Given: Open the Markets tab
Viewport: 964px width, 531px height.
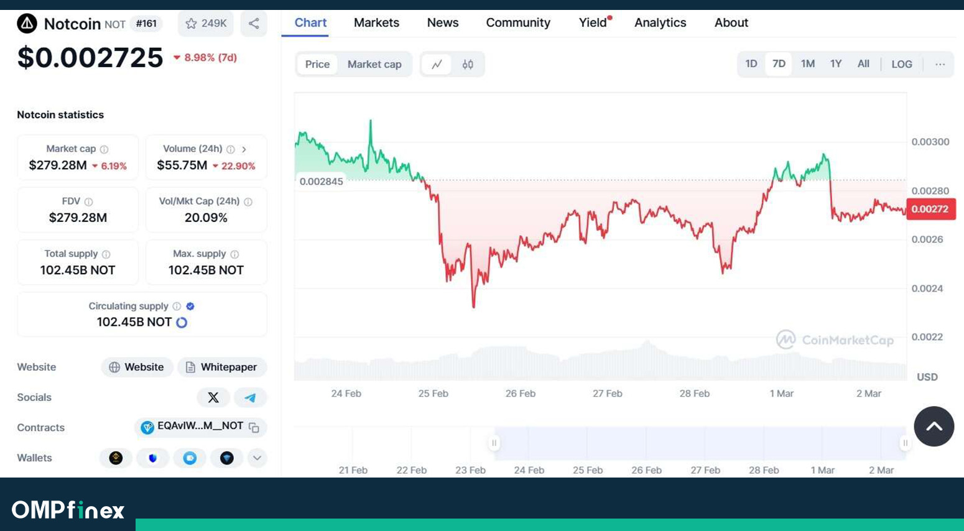Looking at the screenshot, I should click(376, 23).
